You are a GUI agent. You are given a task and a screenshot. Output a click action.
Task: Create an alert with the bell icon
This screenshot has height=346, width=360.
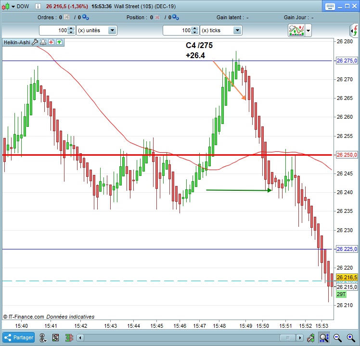[43, 42]
